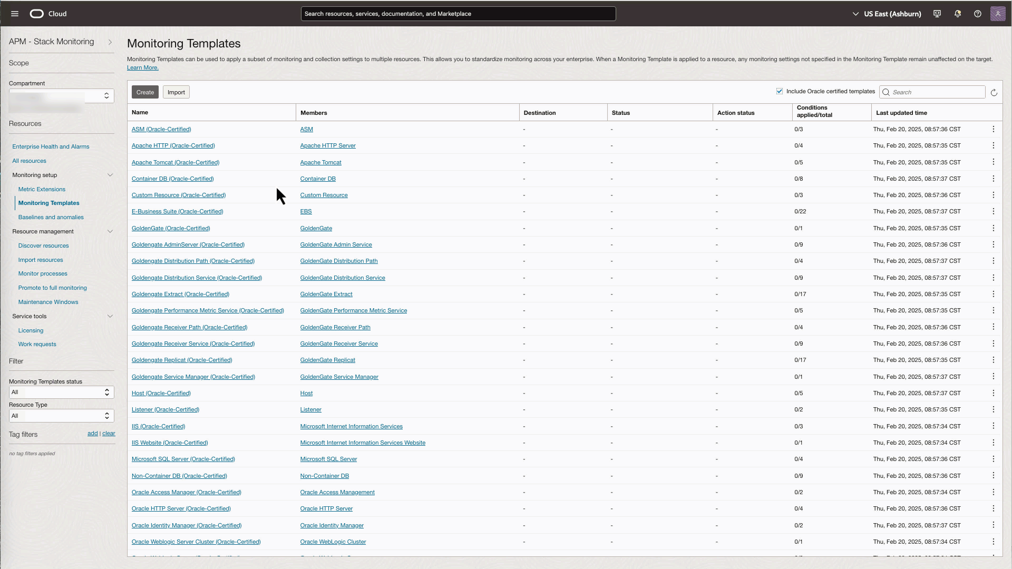Select Work requests under Service tools
The width and height of the screenshot is (1012, 569).
tap(37, 344)
